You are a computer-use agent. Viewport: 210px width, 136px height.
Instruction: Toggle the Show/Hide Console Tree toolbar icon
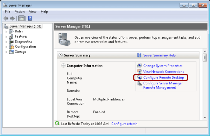point(21,18)
